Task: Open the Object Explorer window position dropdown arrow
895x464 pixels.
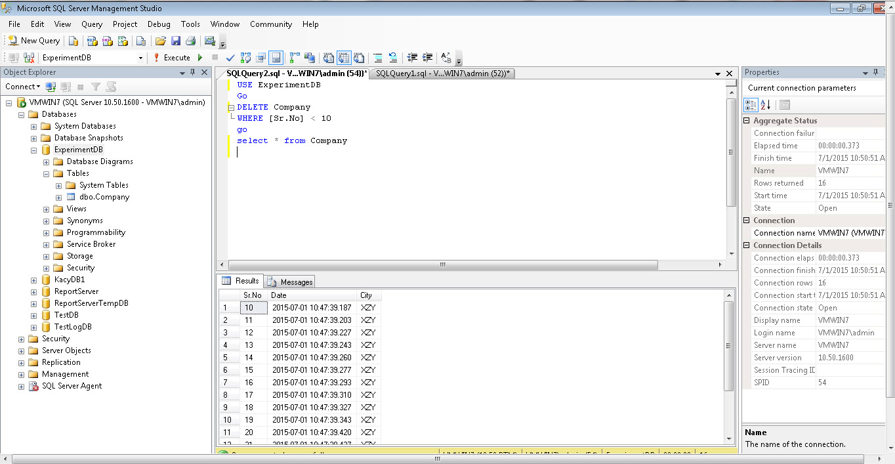Action: click(182, 72)
